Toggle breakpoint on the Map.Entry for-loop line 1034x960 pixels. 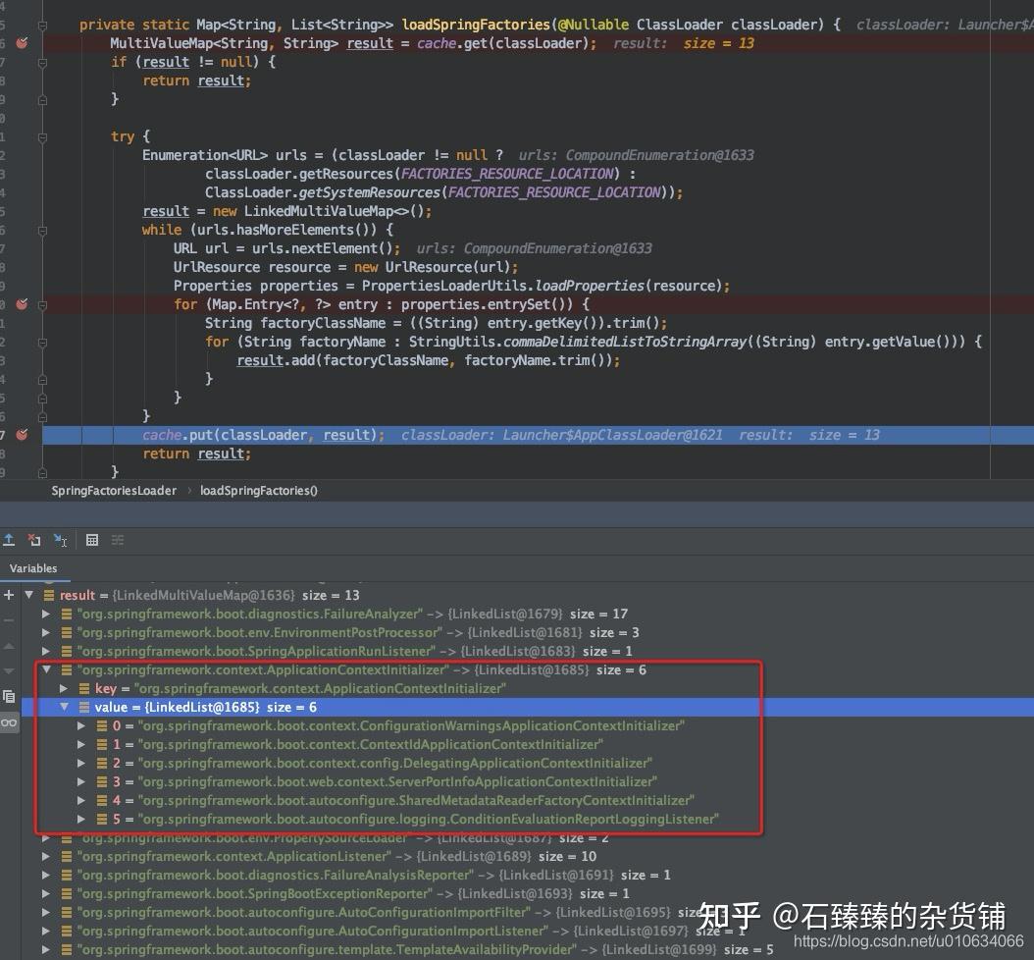[x=22, y=304]
